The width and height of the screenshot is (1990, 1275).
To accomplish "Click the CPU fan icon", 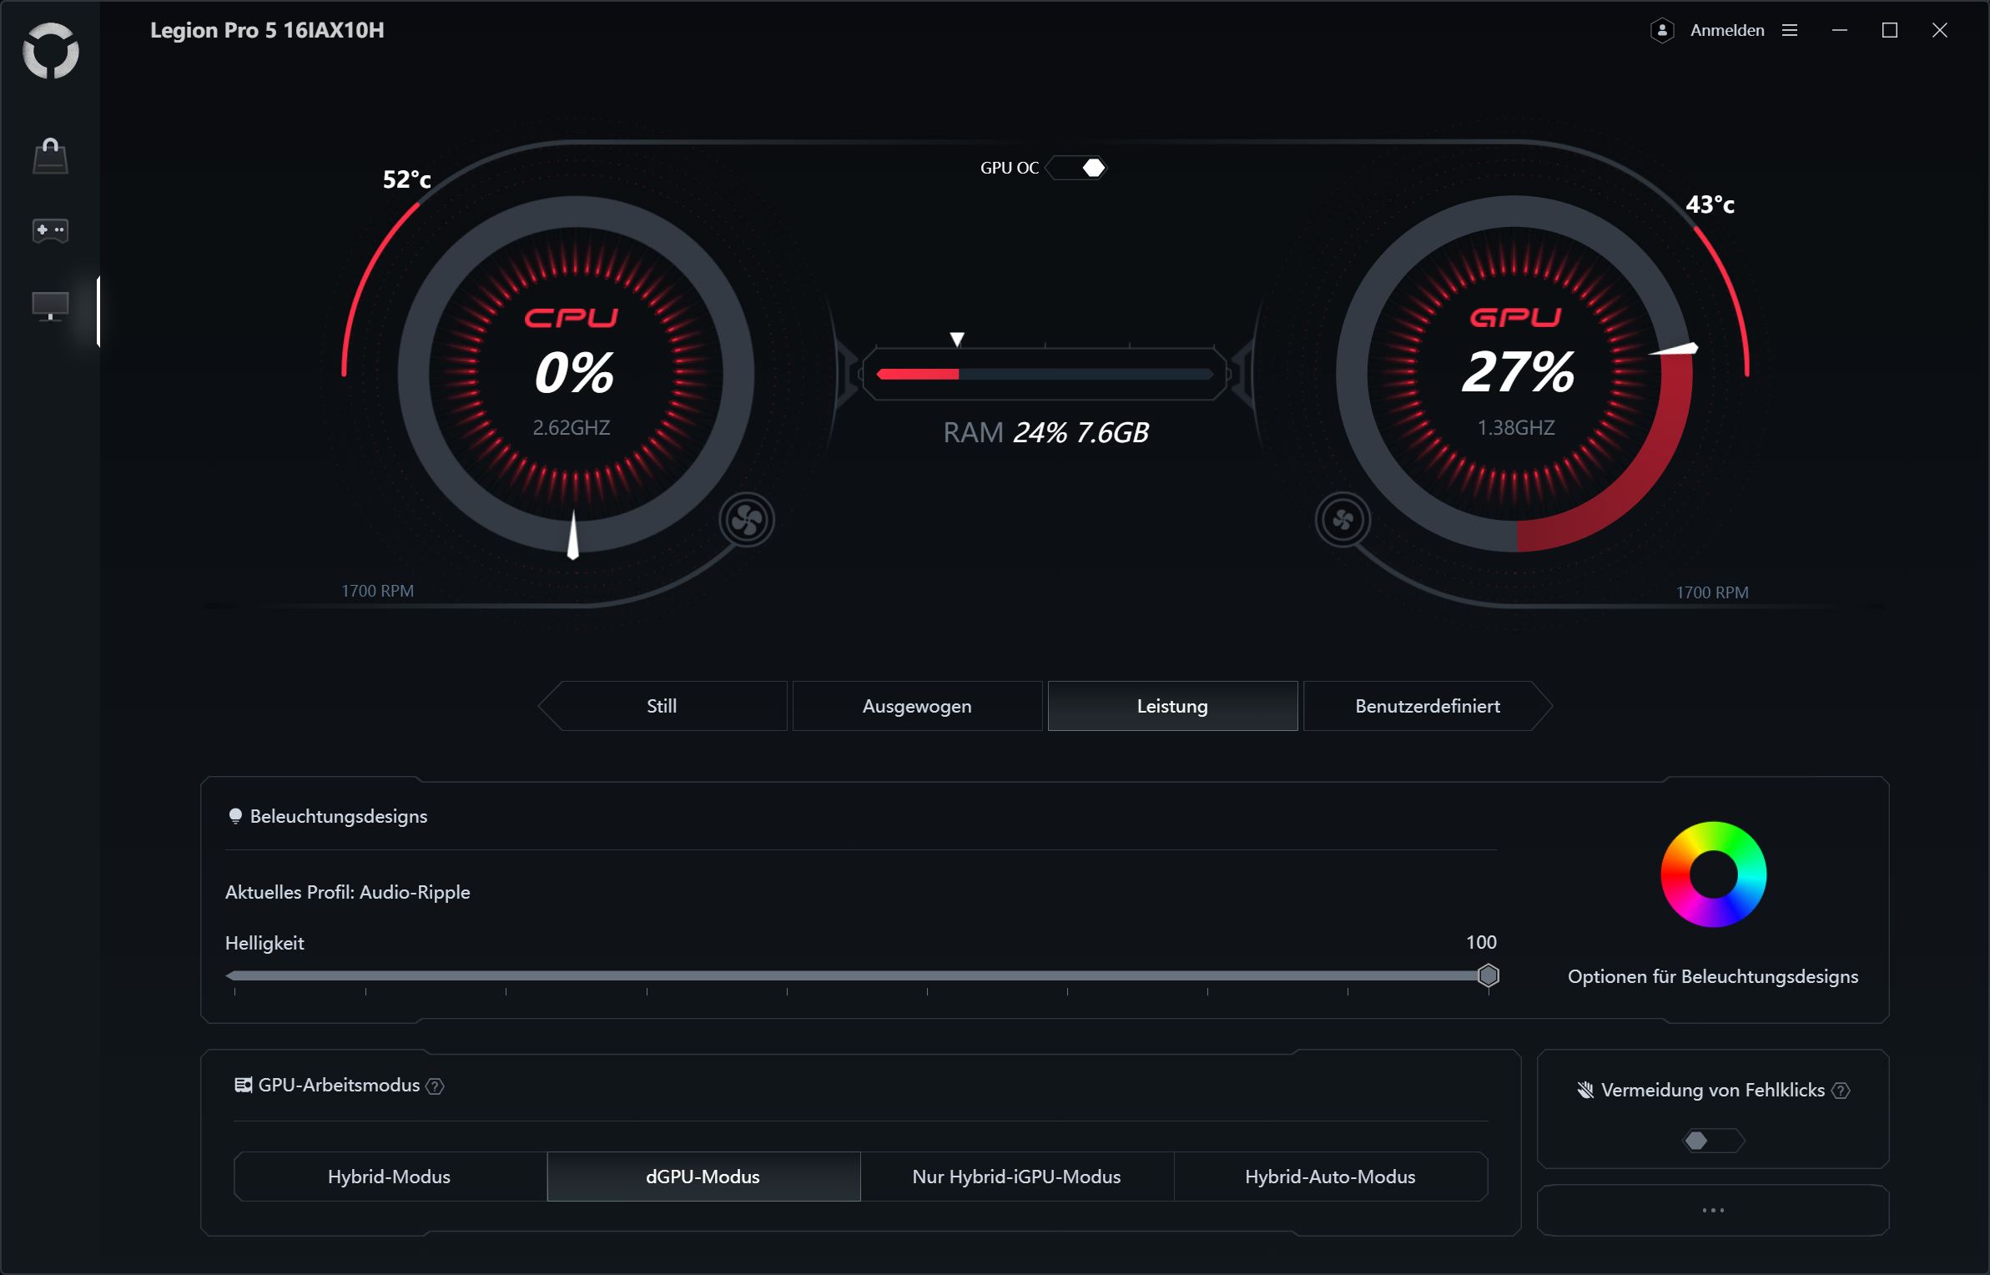I will click(x=747, y=521).
